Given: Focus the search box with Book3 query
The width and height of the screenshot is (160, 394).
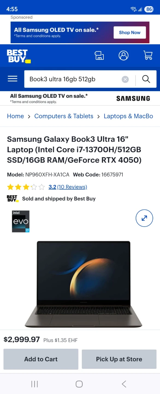Looking at the screenshot, I should point(74,79).
